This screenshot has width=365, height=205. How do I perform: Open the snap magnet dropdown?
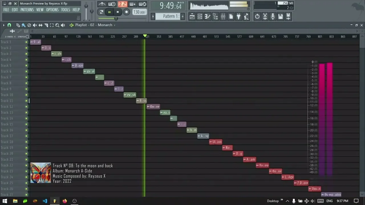click(9, 25)
